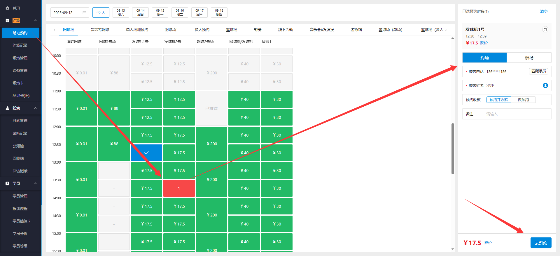The width and height of the screenshot is (560, 256).
Task: Click the schedule grid vertical scrollbar
Action: [x=453, y=148]
